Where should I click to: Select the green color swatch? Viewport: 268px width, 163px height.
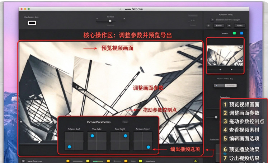[x=234, y=33]
